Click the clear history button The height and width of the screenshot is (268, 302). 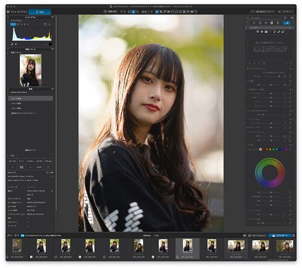click(31, 150)
